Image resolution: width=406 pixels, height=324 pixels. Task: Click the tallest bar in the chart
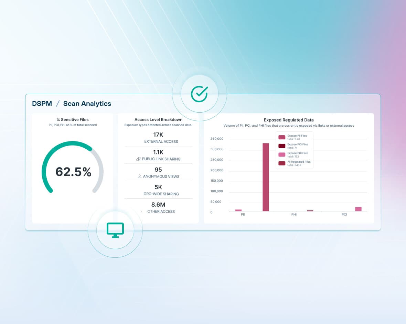pos(266,177)
